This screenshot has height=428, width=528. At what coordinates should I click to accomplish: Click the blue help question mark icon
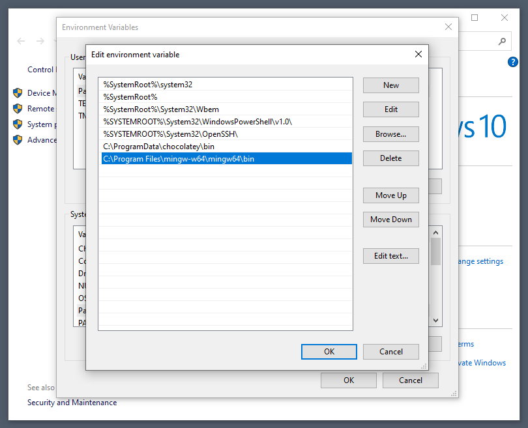tap(512, 62)
